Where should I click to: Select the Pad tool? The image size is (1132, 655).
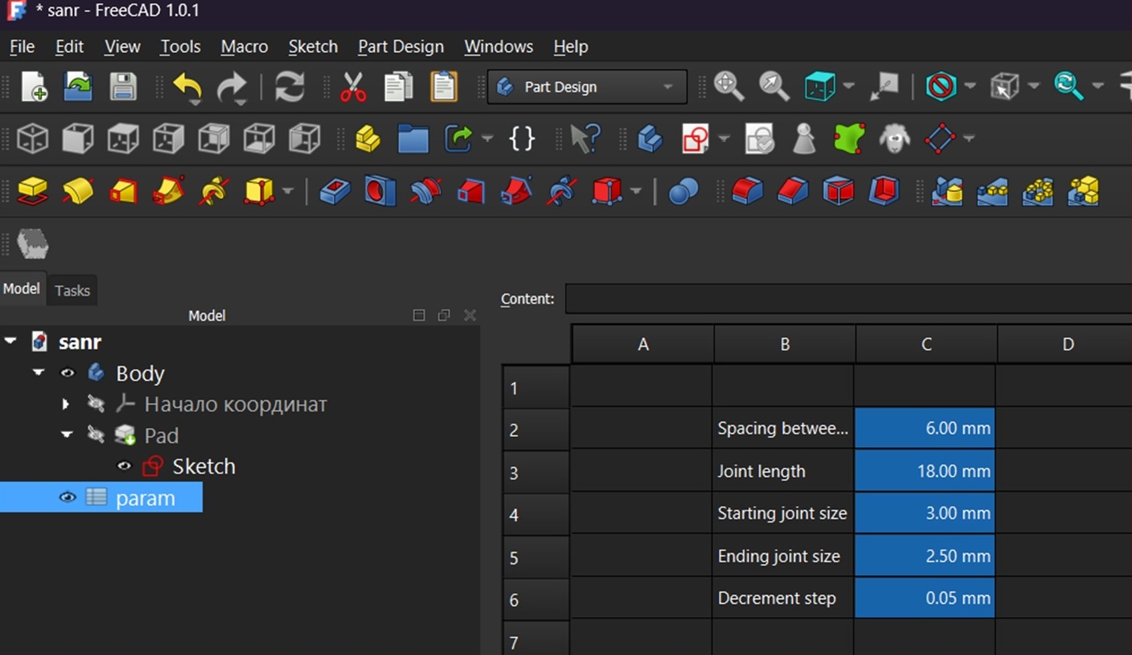coord(31,191)
